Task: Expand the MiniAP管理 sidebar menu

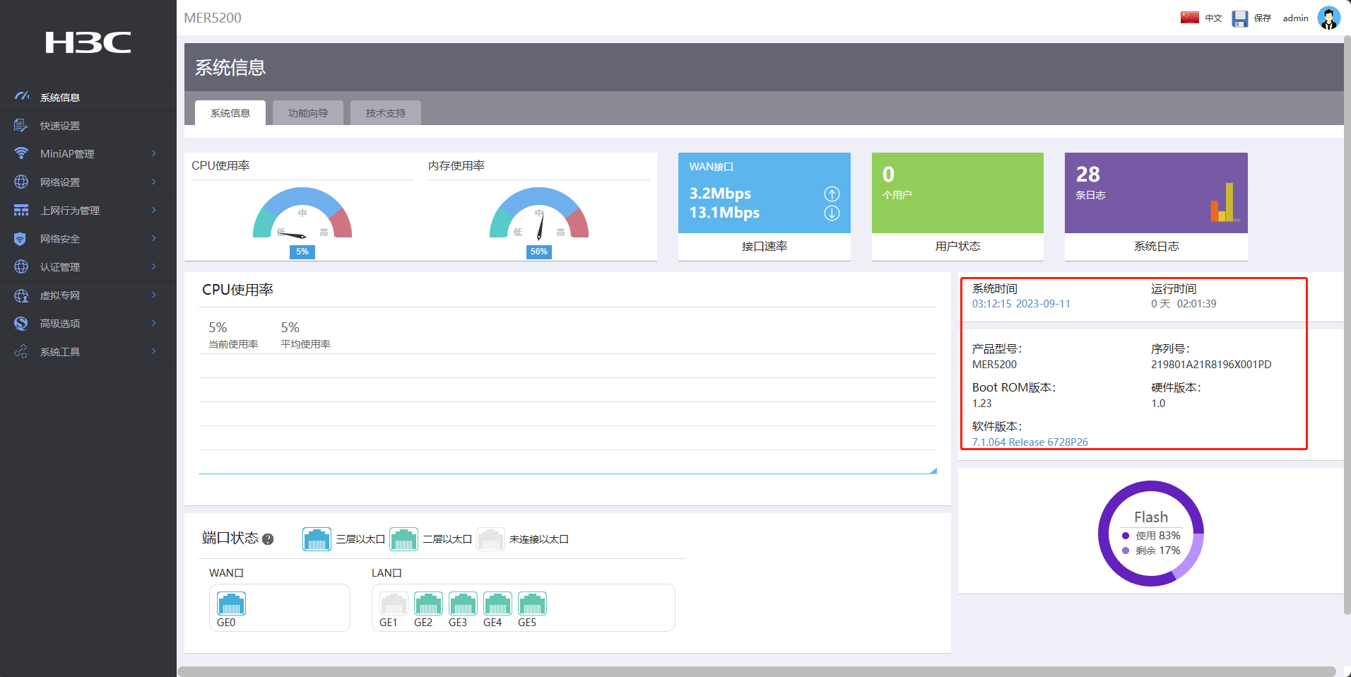Action: point(88,154)
